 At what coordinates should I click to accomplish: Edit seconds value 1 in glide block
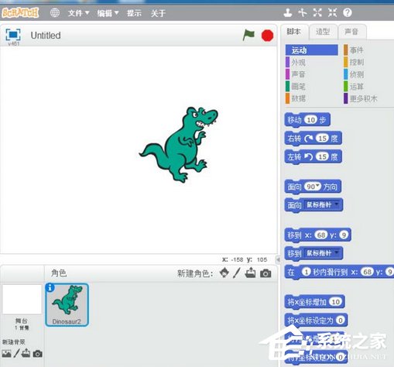306,272
